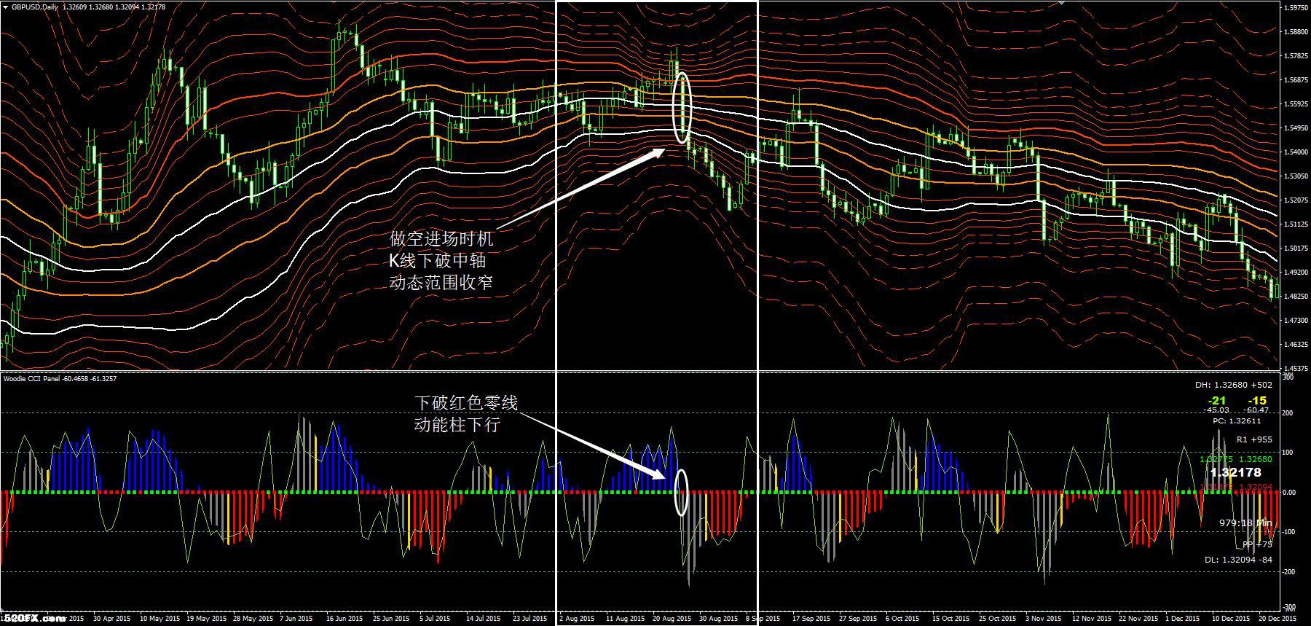Click price axis label 1.54000
Screen dimensions: 1311x626
point(1296,152)
